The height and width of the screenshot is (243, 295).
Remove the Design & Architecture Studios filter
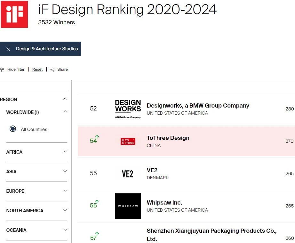[8, 49]
